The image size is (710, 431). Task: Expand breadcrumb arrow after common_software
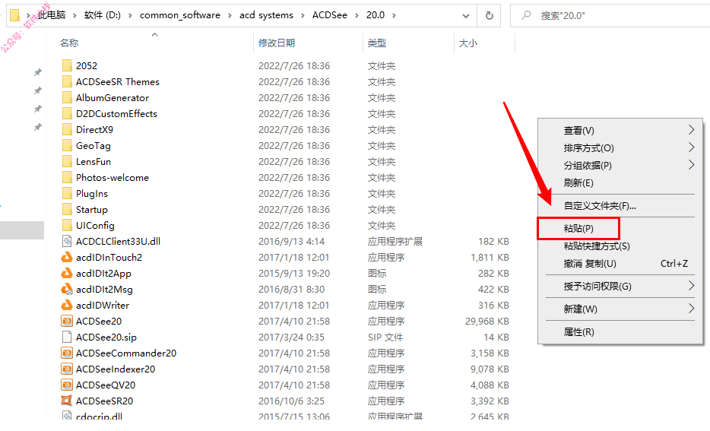(230, 15)
